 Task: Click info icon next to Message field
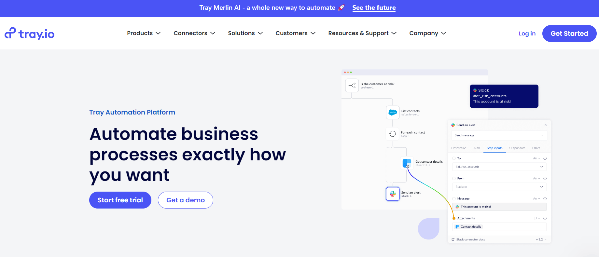[545, 199]
